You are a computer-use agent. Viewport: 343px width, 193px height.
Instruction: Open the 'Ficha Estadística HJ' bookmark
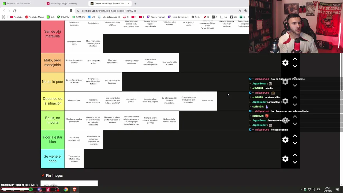109,17
